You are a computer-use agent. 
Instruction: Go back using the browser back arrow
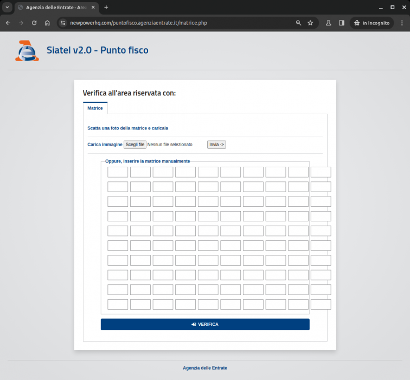pyautogui.click(x=8, y=23)
